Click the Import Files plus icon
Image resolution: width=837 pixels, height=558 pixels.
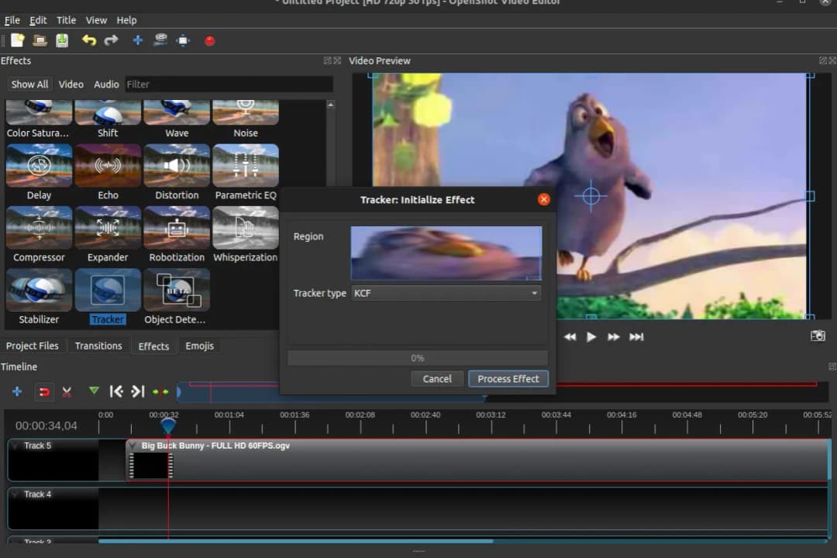[137, 40]
